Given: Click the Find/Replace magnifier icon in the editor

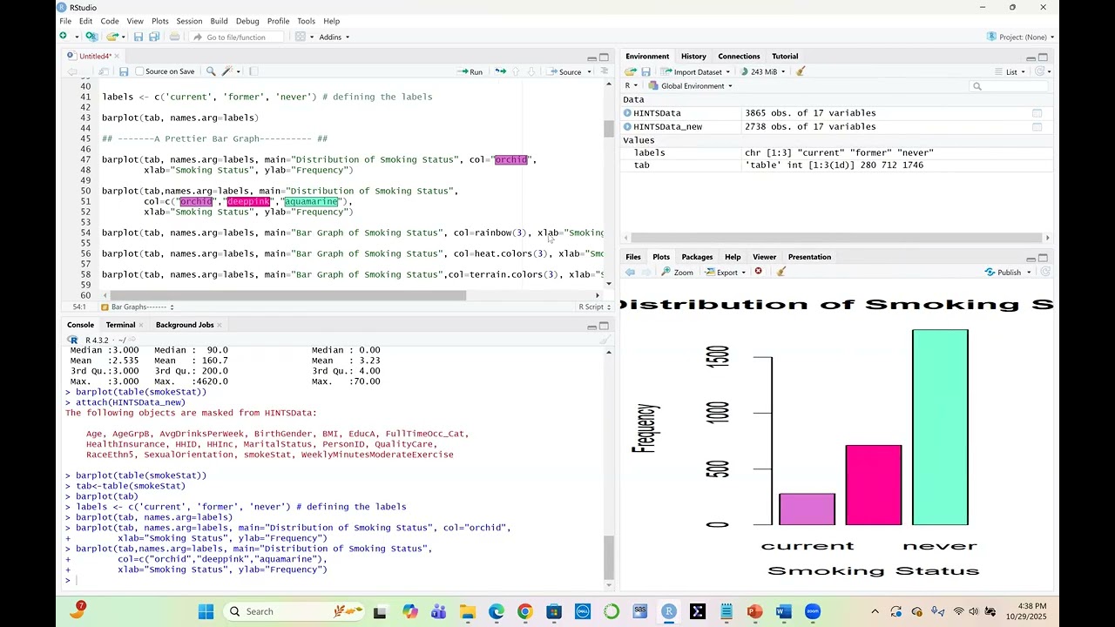Looking at the screenshot, I should 212,71.
